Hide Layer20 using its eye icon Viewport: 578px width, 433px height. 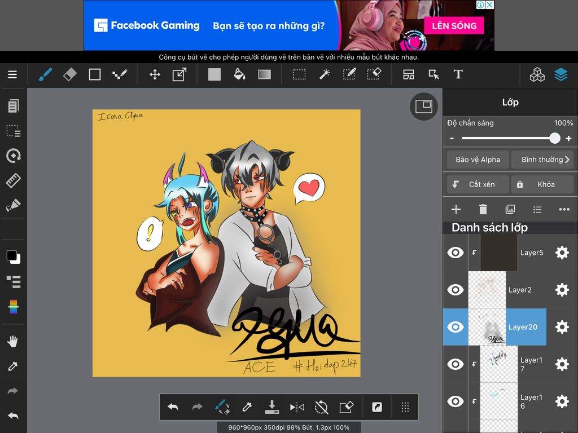456,327
